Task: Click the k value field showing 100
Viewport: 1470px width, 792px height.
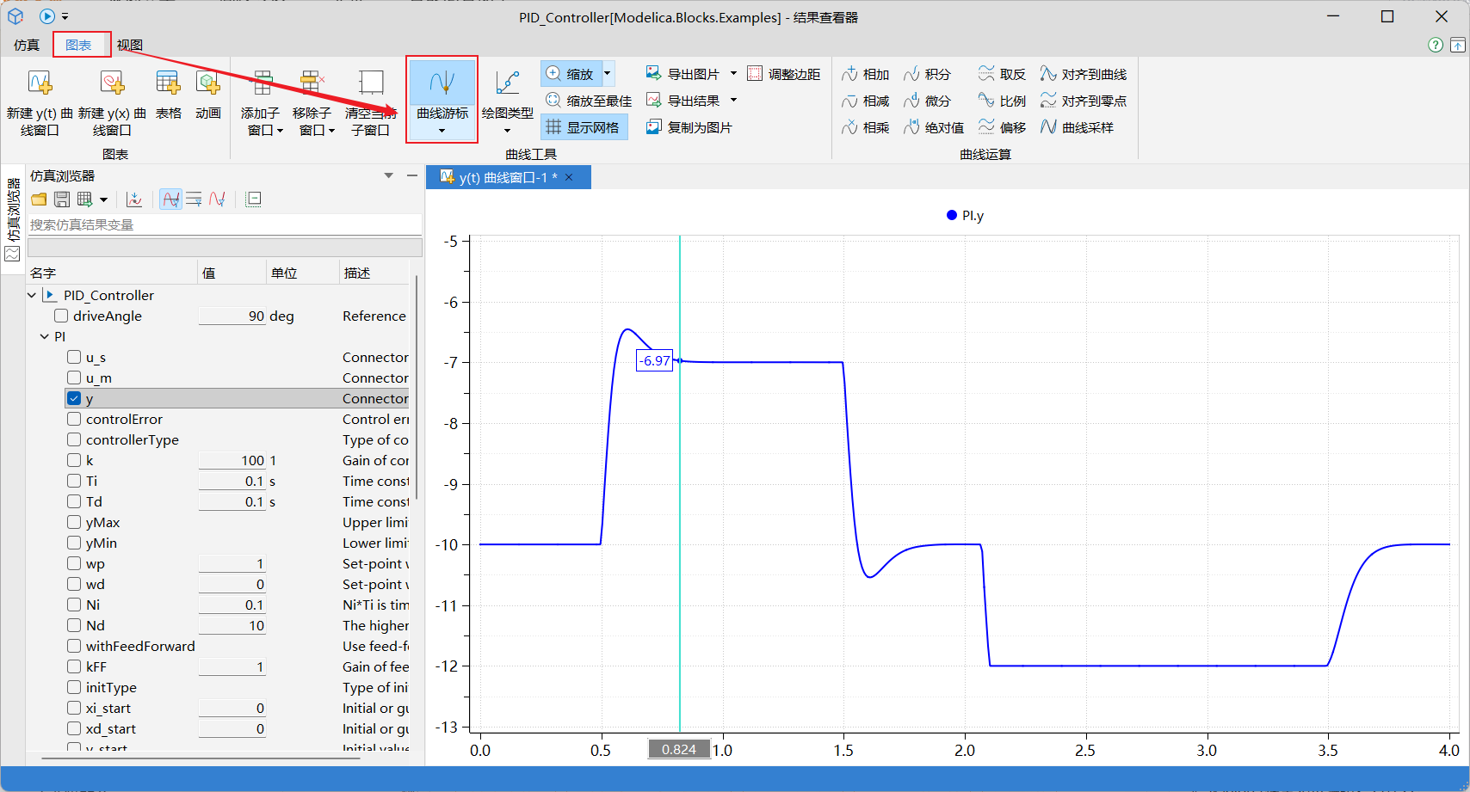Action: 232,460
